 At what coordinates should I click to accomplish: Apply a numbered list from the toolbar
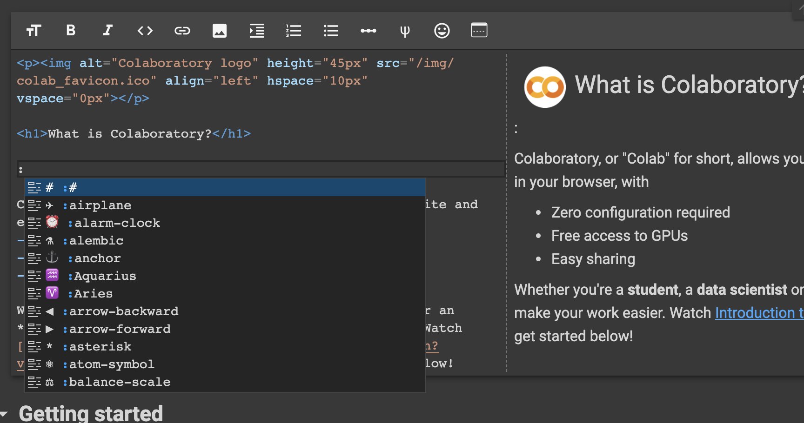(294, 31)
